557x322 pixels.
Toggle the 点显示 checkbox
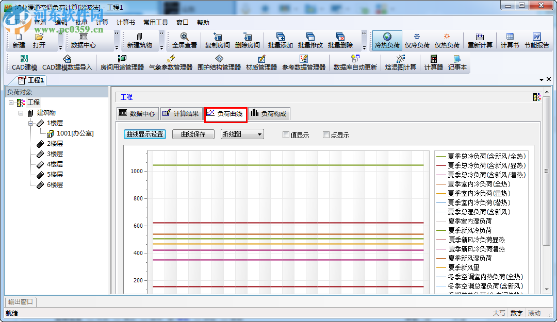326,135
